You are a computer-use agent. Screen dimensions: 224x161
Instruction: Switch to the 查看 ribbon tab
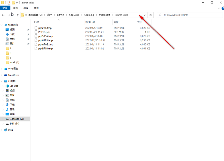[36, 8]
